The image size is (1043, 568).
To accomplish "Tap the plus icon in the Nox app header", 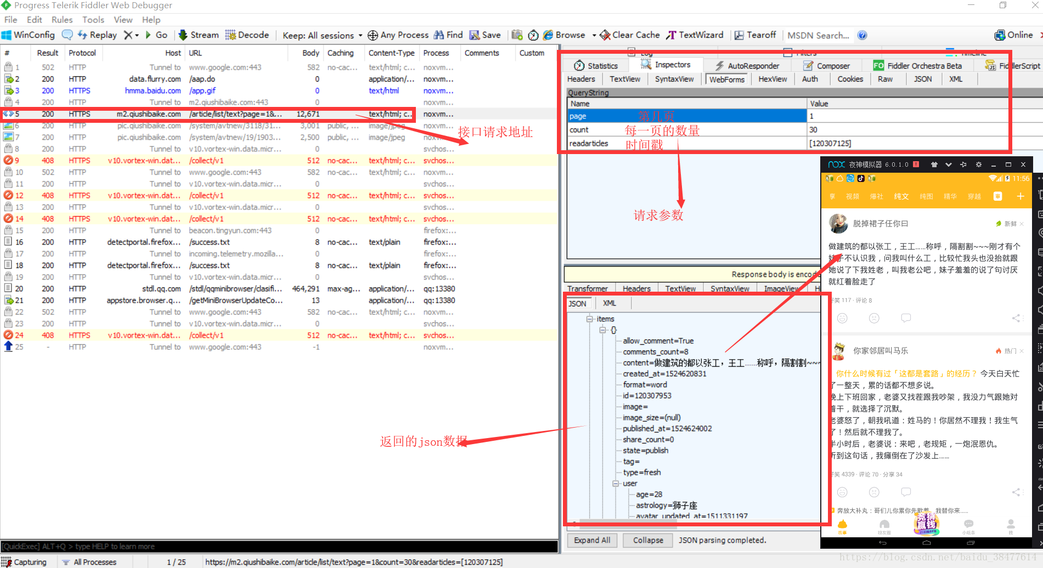I will coord(1021,196).
